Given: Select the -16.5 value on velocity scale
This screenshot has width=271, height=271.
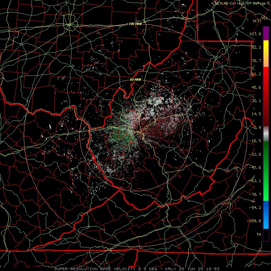Looking at the screenshot, I should tap(255, 141).
